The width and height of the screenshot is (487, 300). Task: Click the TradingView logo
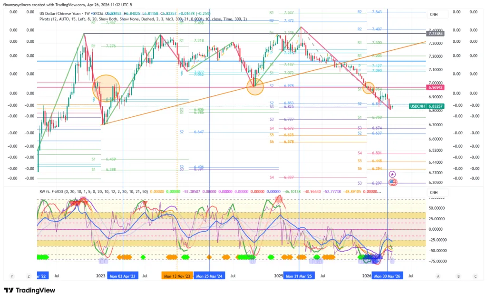point(29,290)
